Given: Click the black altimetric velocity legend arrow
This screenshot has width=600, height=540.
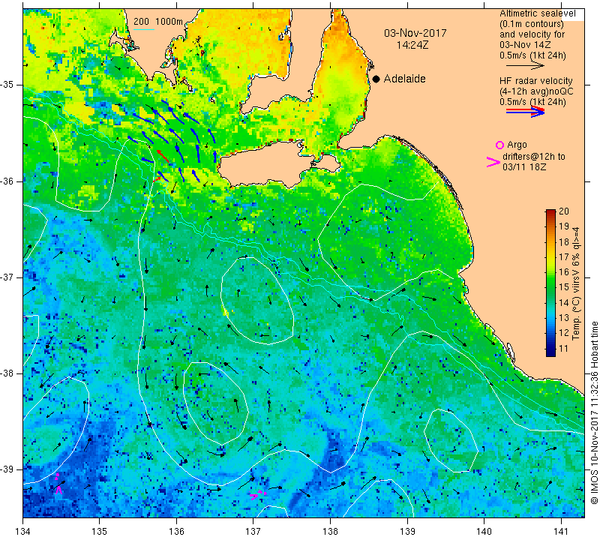Looking at the screenshot, I should pyautogui.click(x=525, y=66).
